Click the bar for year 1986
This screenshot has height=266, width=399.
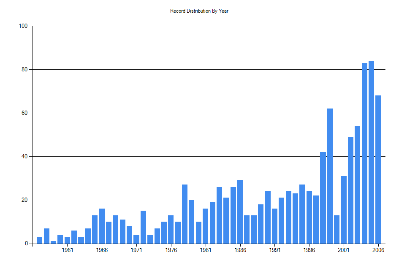click(240, 211)
